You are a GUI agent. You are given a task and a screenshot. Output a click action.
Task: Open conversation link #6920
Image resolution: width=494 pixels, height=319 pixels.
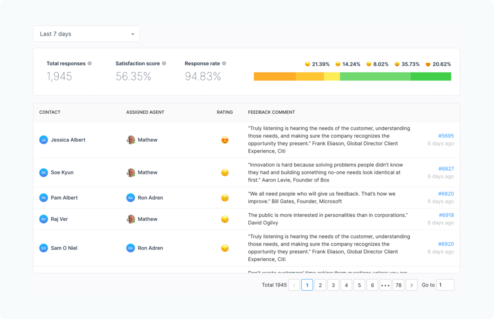(446, 244)
